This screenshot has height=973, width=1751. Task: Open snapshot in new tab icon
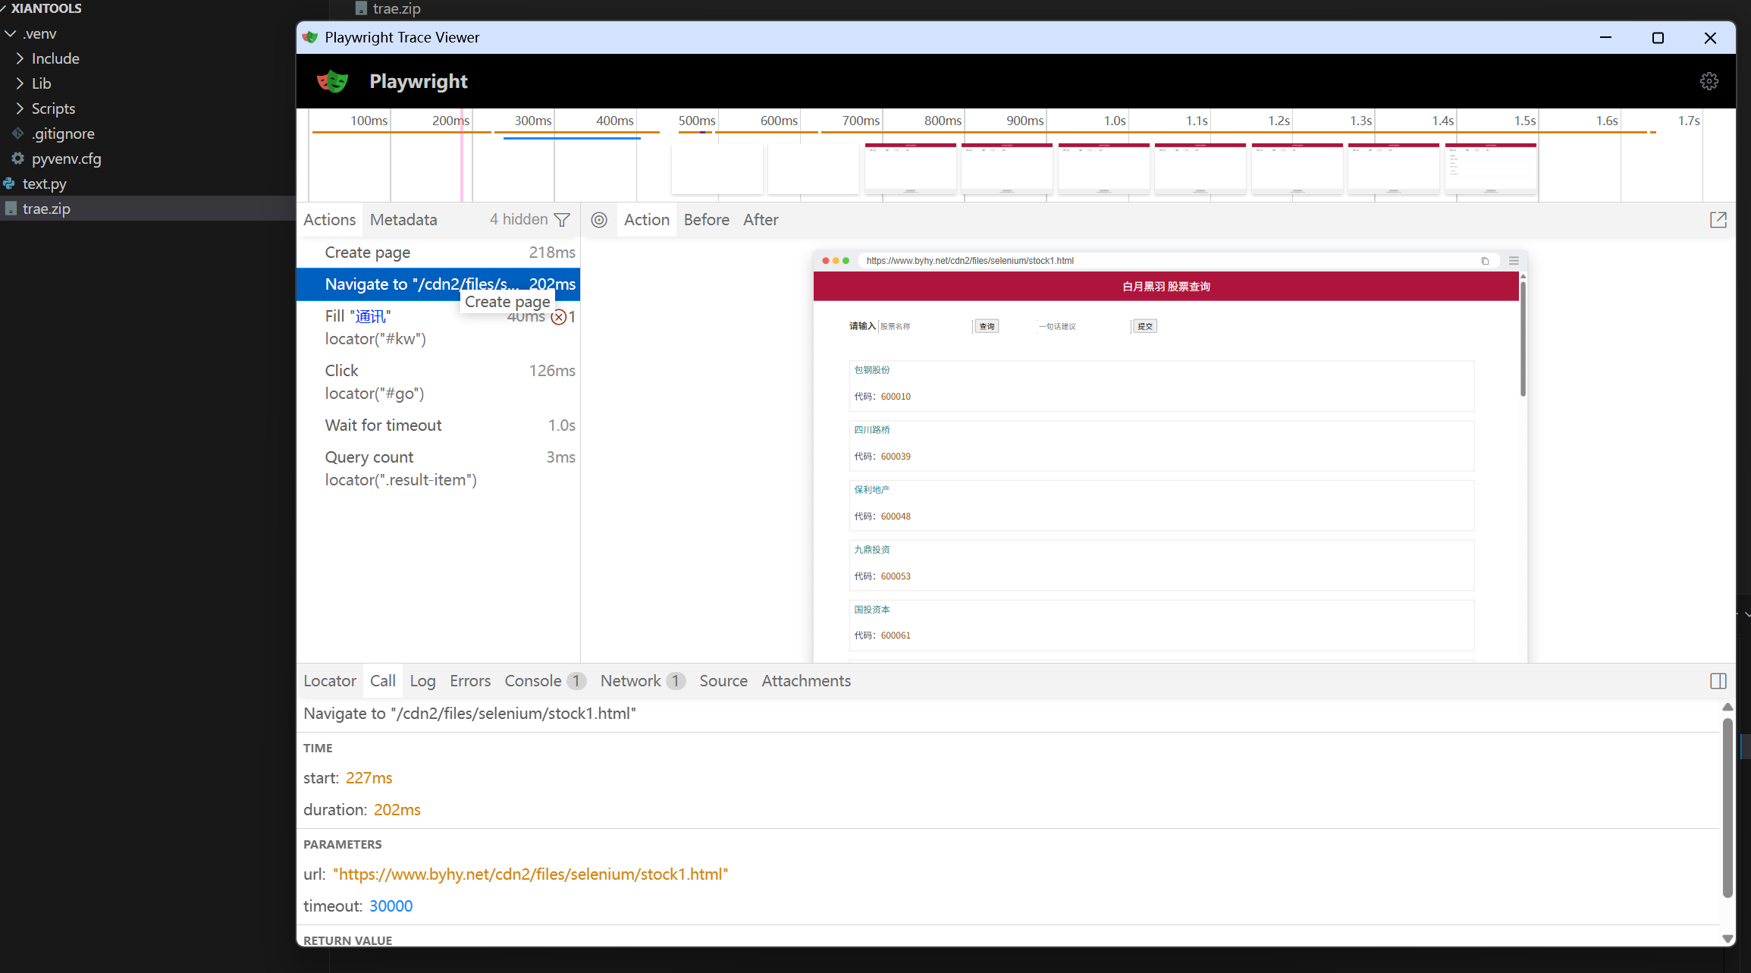point(1718,220)
